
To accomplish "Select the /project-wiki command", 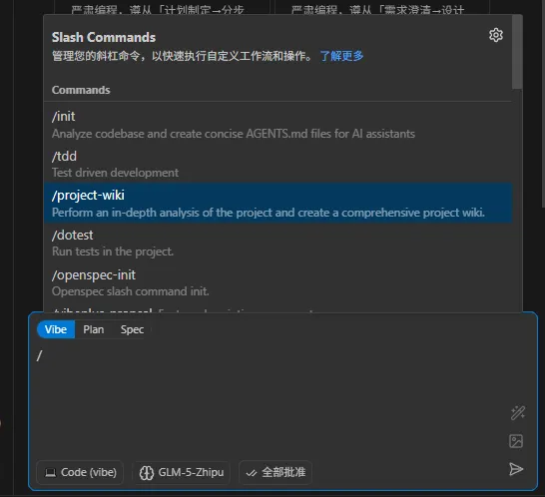I will [277, 203].
